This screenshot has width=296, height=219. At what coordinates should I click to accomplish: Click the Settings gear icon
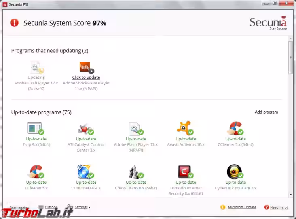[70, 206]
